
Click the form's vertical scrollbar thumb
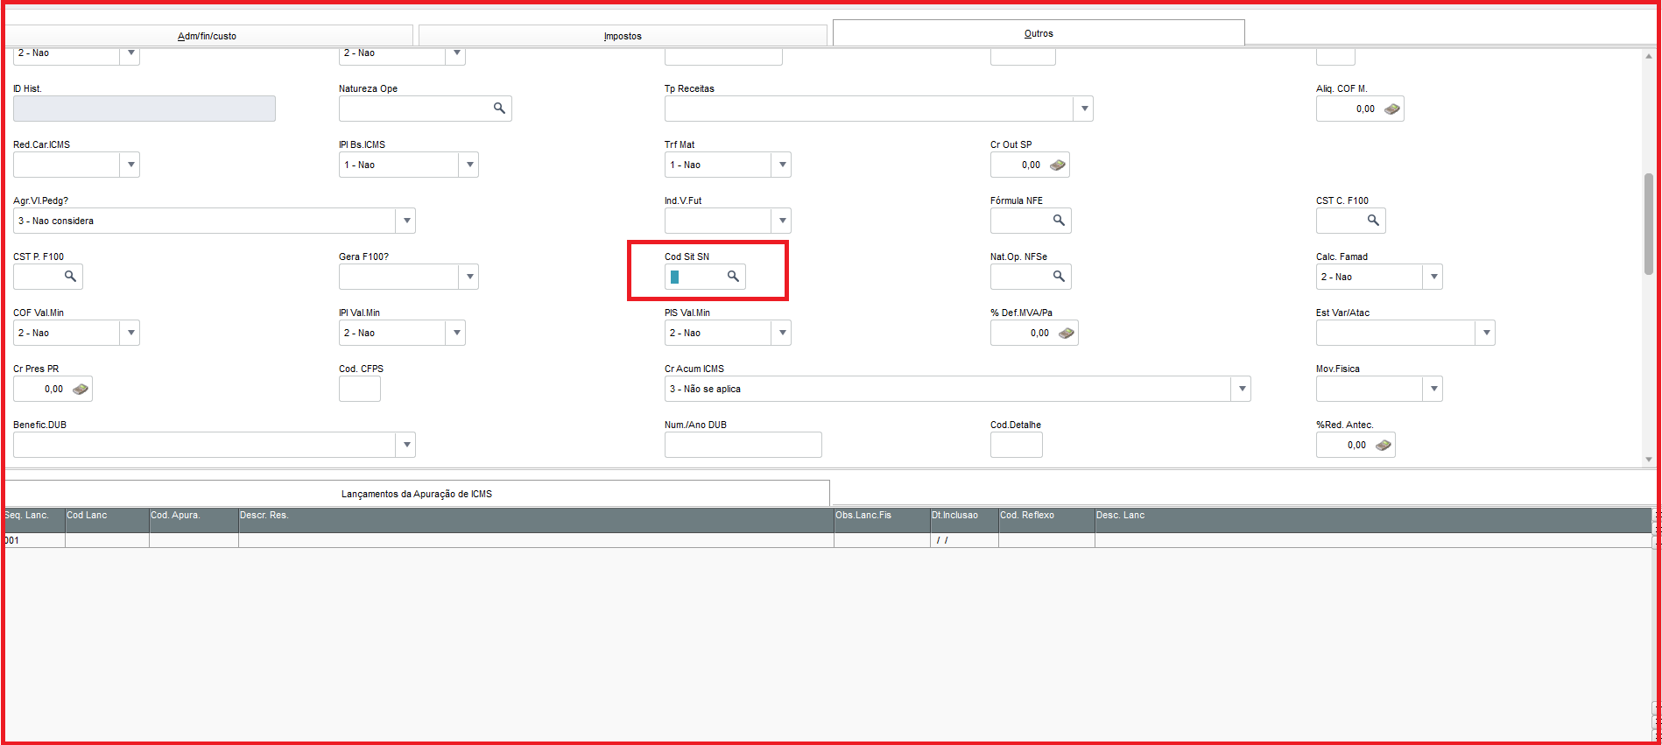click(1649, 224)
